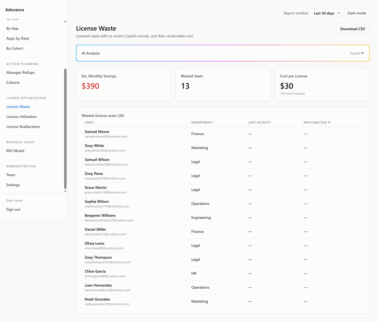Click Liam Hernandez user name
Viewport: 378px width, 322px height.
[98, 285]
